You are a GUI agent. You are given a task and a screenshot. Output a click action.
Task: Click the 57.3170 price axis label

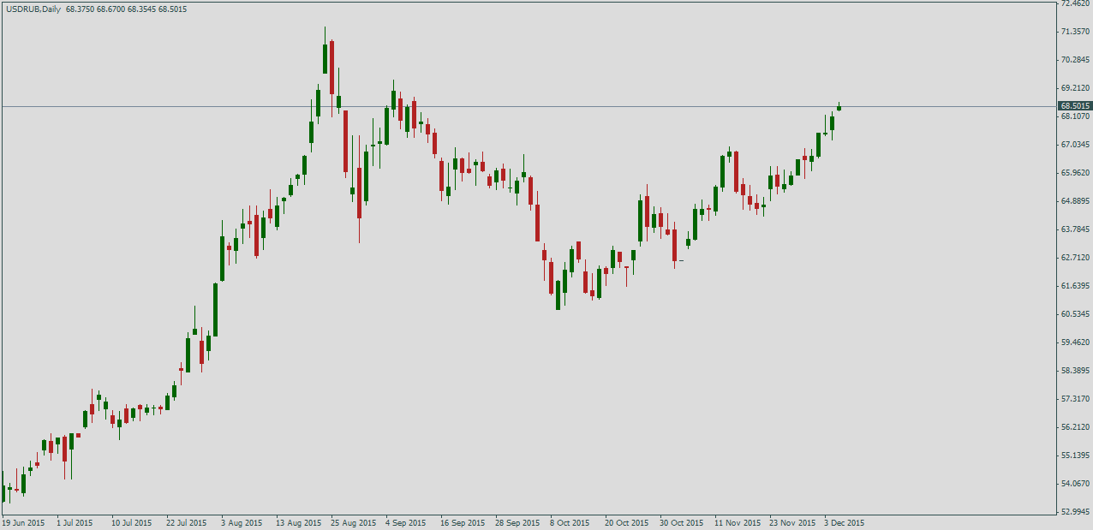pyautogui.click(x=1074, y=399)
